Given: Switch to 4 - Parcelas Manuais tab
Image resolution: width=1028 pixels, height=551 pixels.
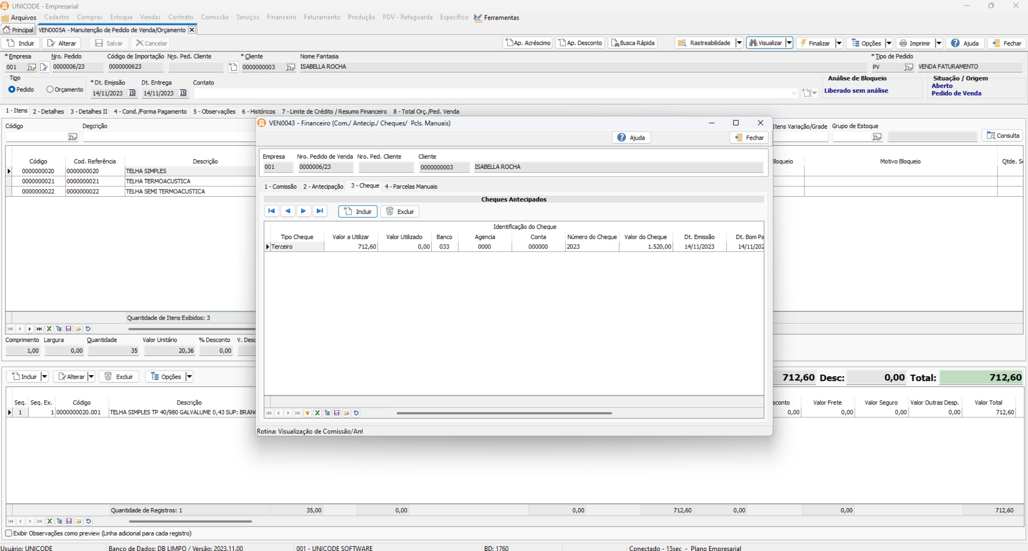Looking at the screenshot, I should coord(411,186).
